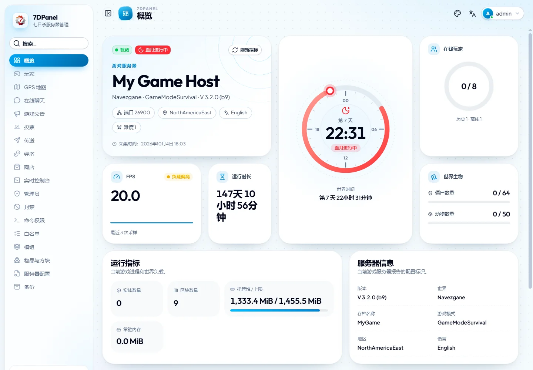Click the page vertical scrollbar

pos(530,161)
